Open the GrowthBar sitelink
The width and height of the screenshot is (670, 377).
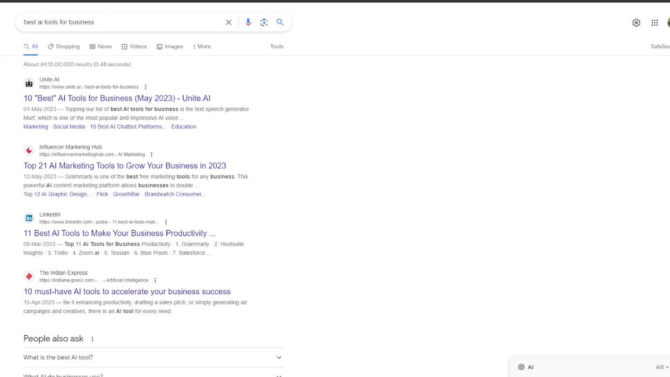coord(126,194)
